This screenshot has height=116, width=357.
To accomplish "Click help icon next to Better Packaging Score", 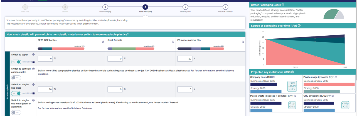I will (283, 5).
